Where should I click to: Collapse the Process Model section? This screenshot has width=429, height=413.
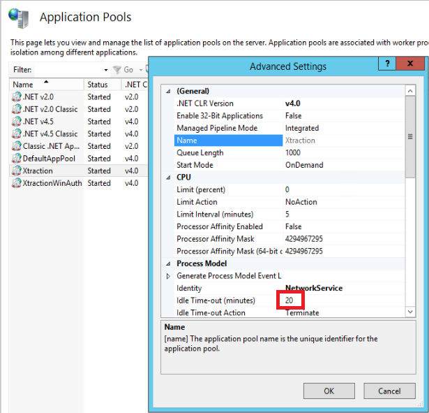[x=167, y=263]
